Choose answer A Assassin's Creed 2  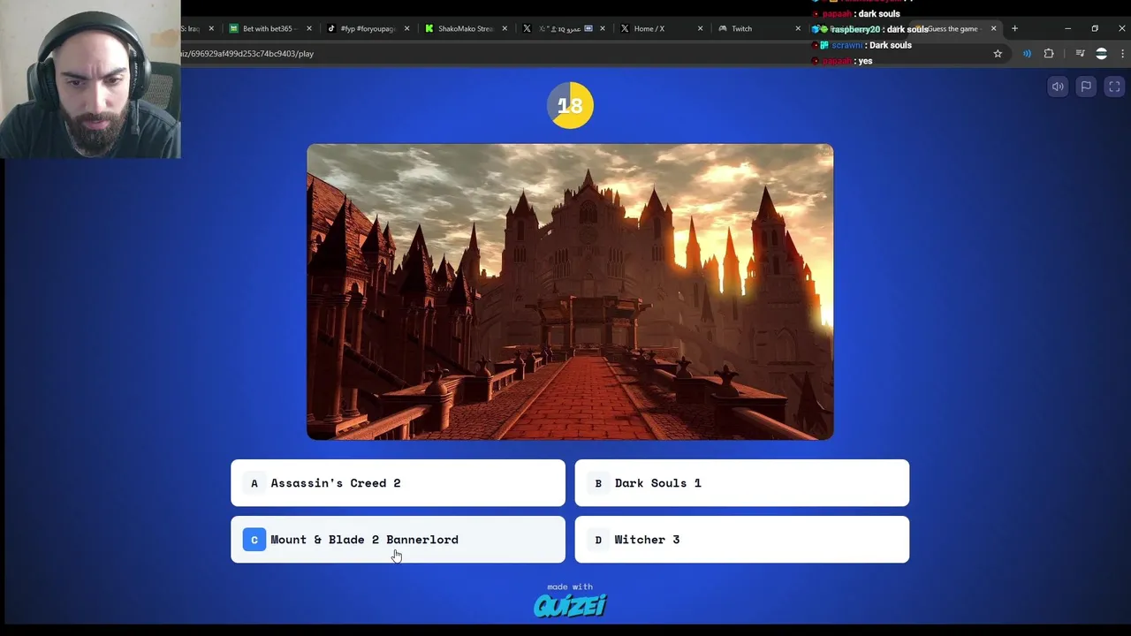click(398, 483)
